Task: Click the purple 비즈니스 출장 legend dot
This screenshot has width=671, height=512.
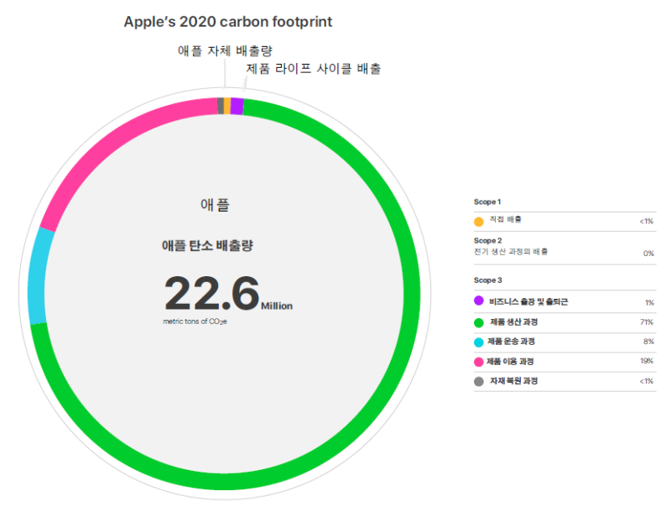Action: 478,300
